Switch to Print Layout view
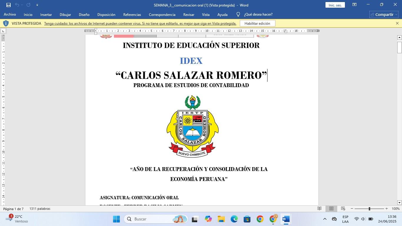This screenshot has width=402, height=226. click(x=331, y=209)
